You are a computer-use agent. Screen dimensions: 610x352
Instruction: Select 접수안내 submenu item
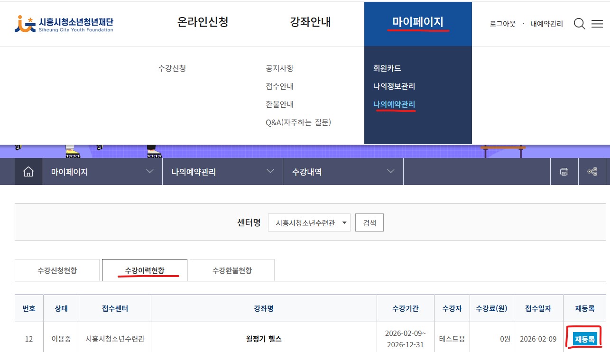point(280,86)
